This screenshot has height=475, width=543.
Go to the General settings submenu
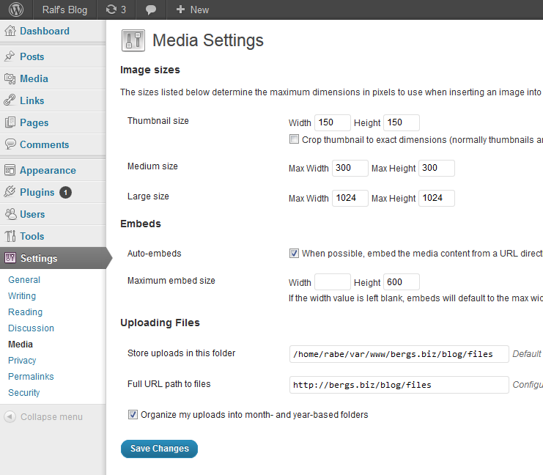click(x=24, y=280)
